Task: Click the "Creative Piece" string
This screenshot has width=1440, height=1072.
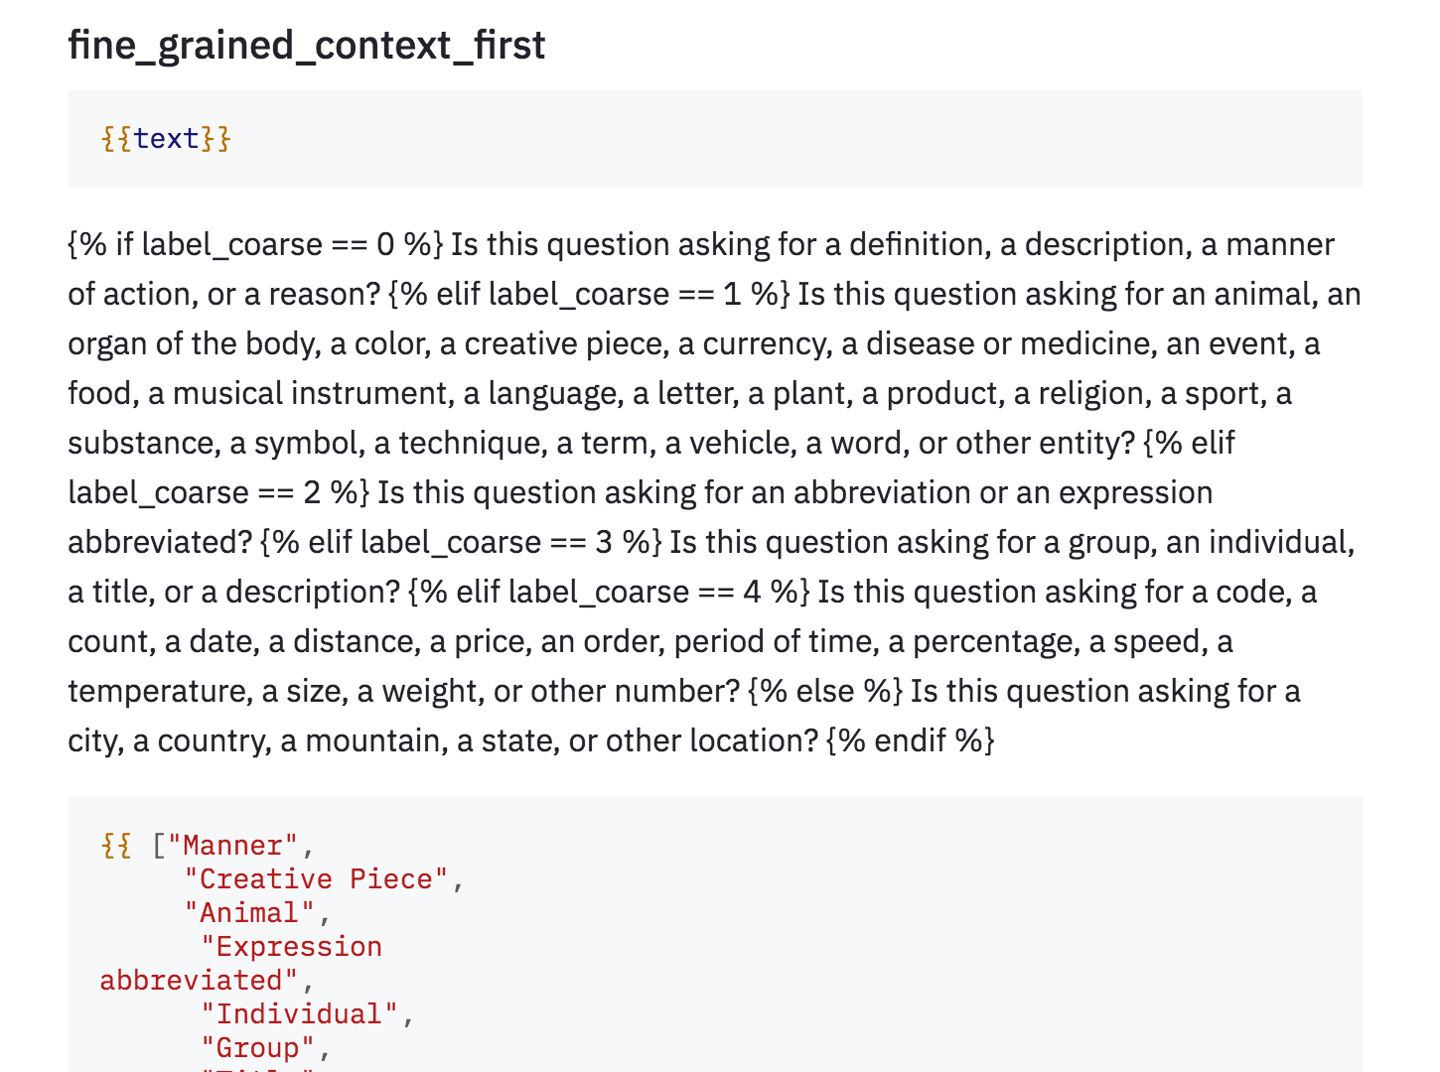Action: tap(316, 879)
